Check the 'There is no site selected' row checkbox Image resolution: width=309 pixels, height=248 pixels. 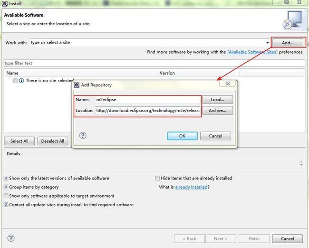click(15, 81)
